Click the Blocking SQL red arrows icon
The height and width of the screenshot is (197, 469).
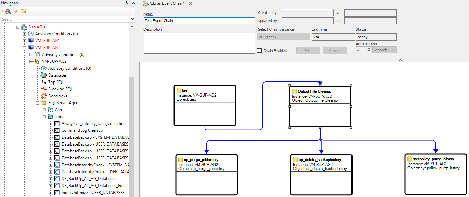pyautogui.click(x=44, y=89)
